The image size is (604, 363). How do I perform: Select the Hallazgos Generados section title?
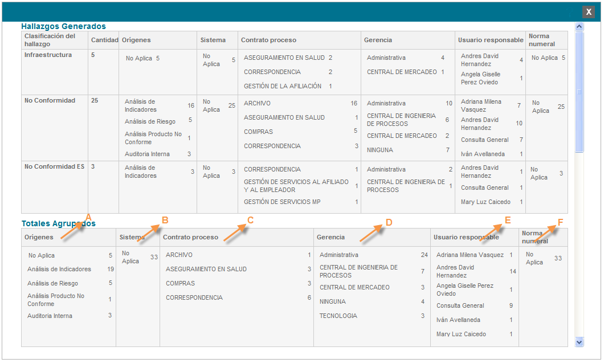tap(63, 26)
